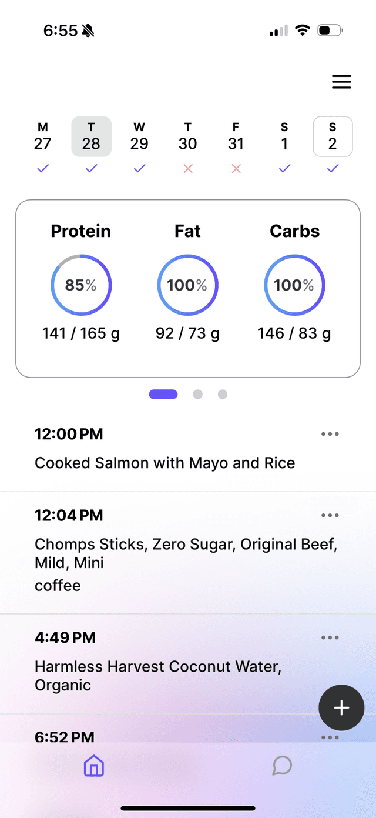The height and width of the screenshot is (818, 376).
Task: Switch to the second macros page dot
Action: (x=197, y=394)
